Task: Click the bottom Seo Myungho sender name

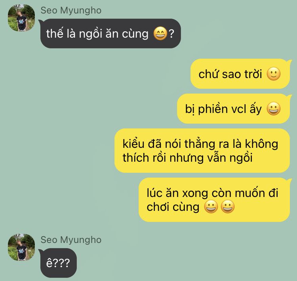Action: (x=71, y=240)
